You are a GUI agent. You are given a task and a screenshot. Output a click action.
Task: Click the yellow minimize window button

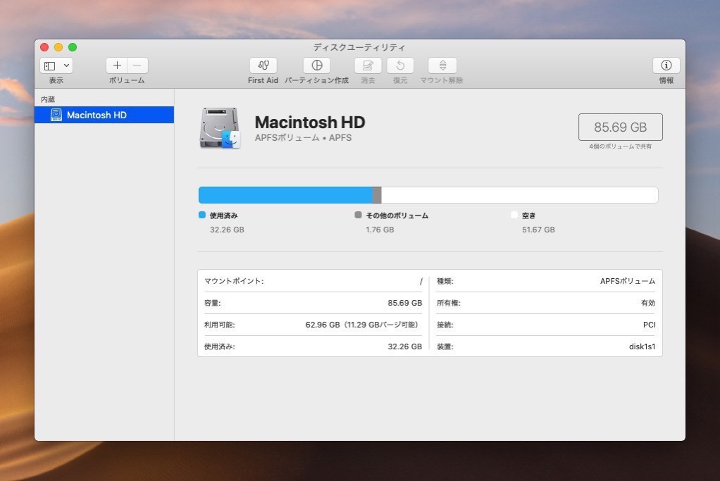tap(58, 47)
